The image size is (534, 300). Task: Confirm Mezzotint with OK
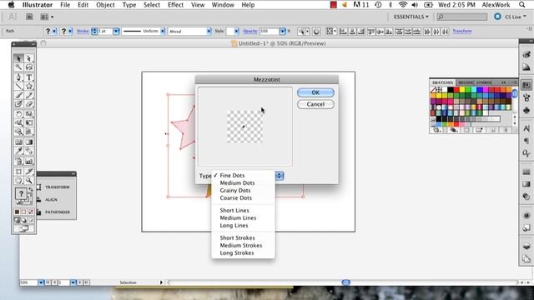[x=315, y=92]
